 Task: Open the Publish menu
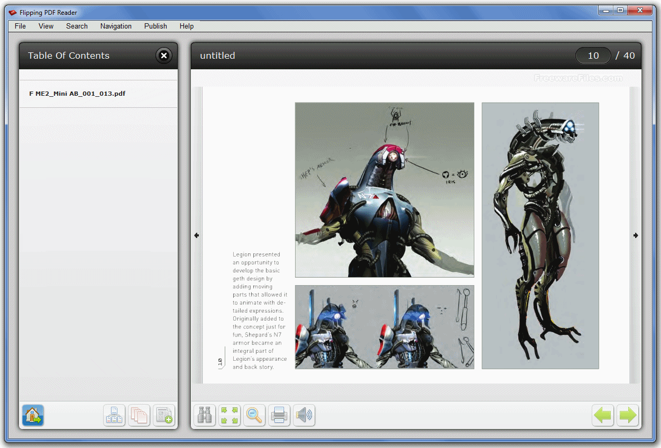coord(155,26)
